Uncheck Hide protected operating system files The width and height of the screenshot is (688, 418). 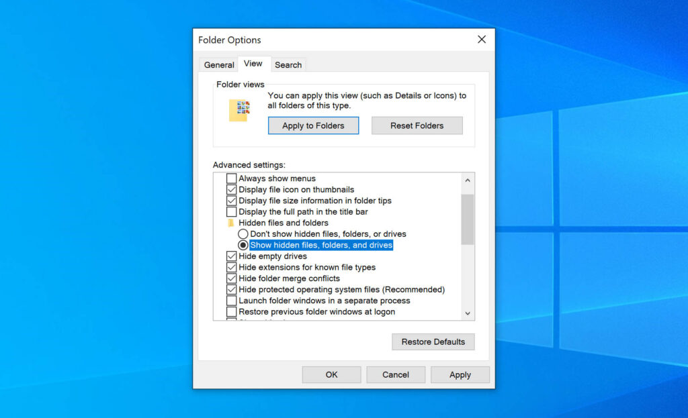point(231,289)
